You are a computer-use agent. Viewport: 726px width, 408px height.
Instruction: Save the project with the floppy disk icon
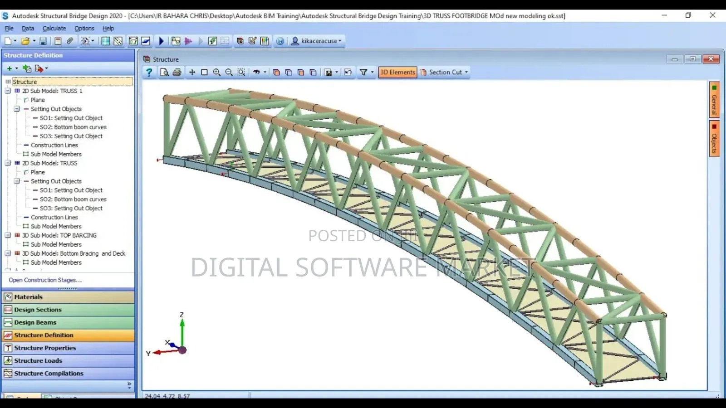tap(43, 41)
